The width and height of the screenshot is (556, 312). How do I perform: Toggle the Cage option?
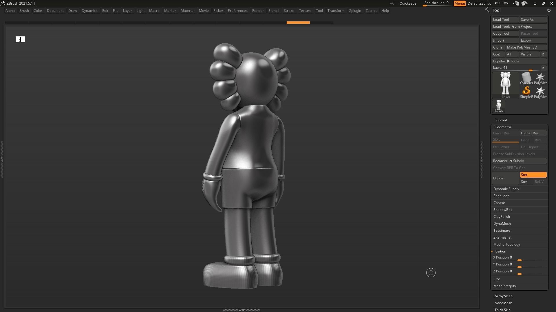pos(526,140)
